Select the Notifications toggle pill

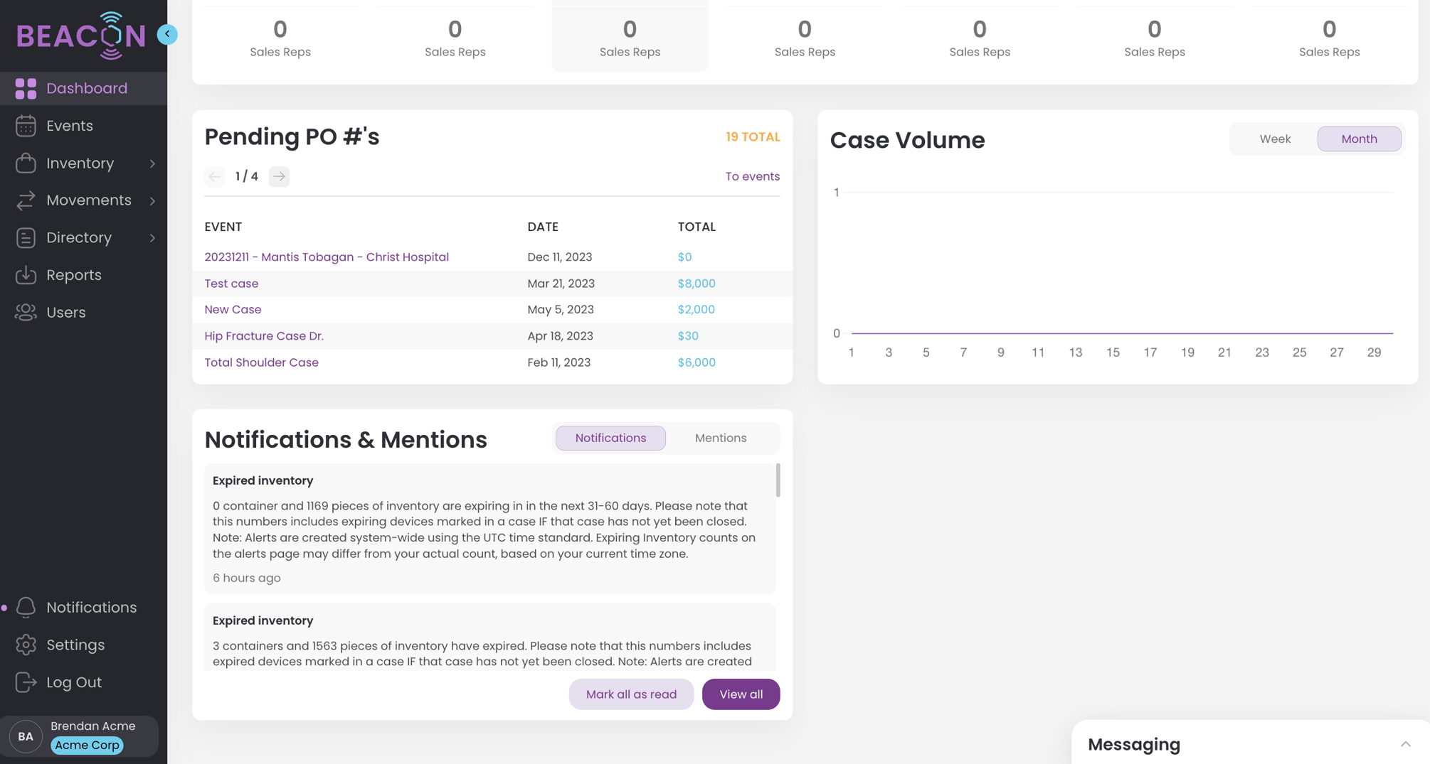point(610,438)
